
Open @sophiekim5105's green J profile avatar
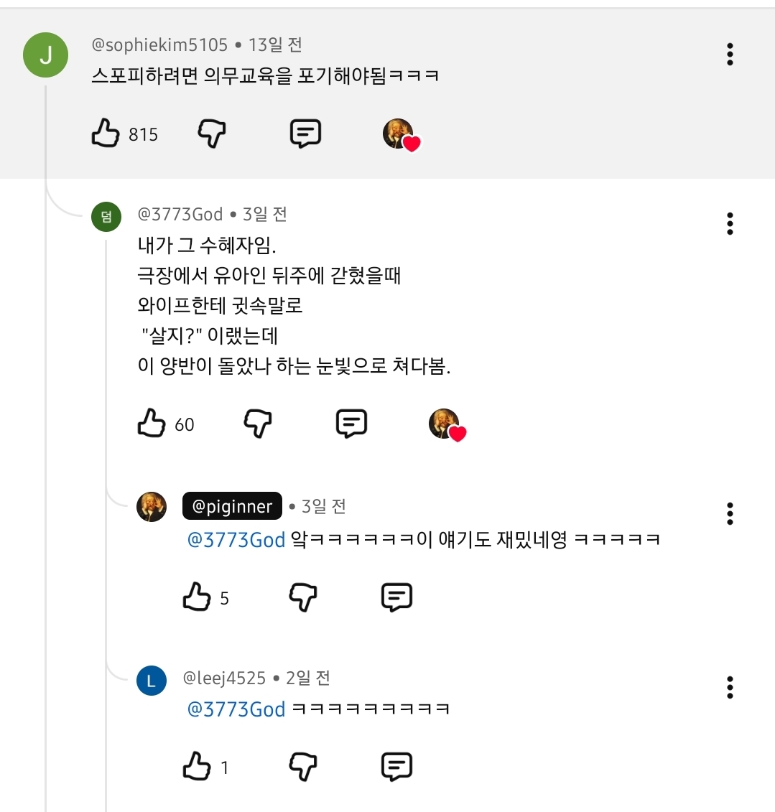[45, 55]
